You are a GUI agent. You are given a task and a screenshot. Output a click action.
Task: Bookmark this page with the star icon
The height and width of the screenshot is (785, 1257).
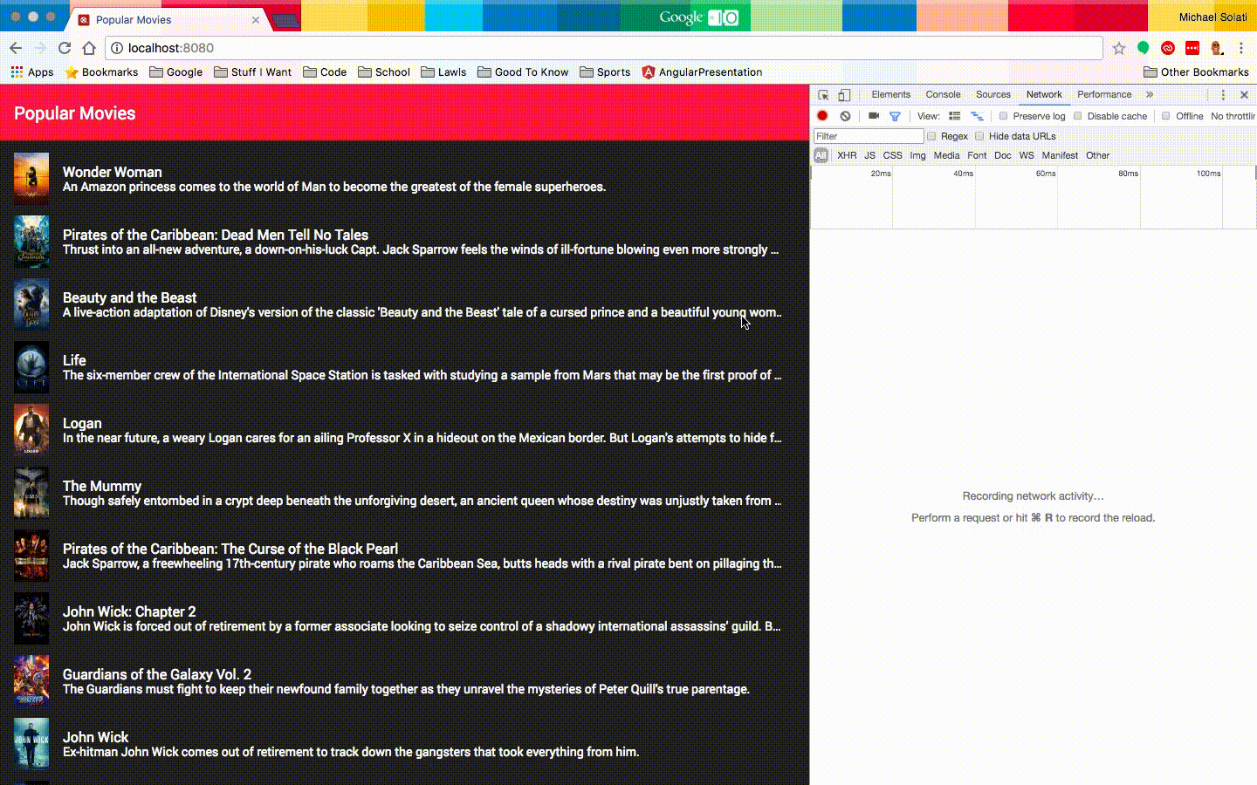[x=1119, y=48]
